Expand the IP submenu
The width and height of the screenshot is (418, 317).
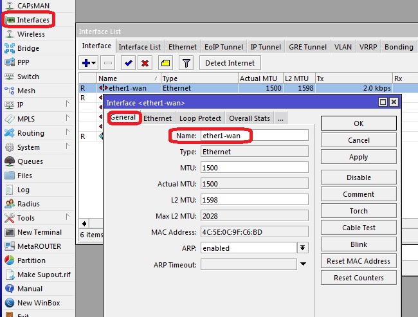(68, 104)
